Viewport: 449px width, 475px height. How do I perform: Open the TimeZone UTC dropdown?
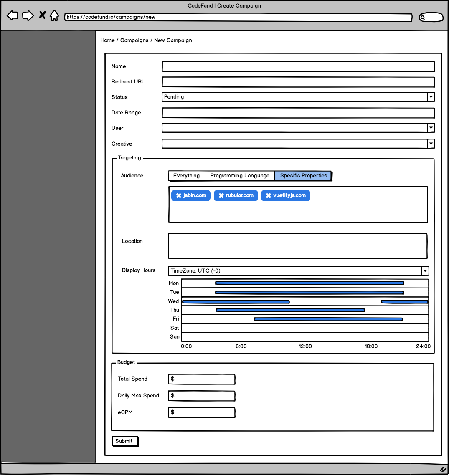[x=425, y=271]
